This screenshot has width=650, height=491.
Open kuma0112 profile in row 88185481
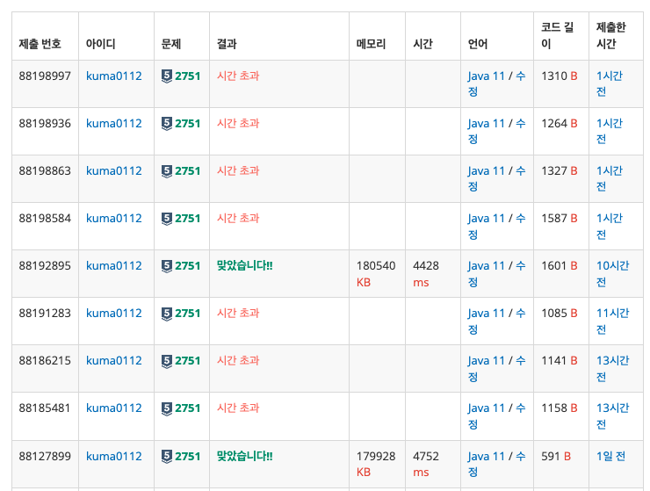pos(114,408)
